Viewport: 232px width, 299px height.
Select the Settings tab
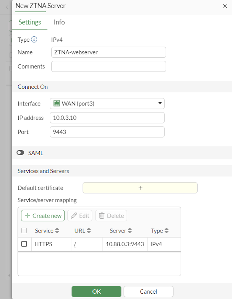30,22
